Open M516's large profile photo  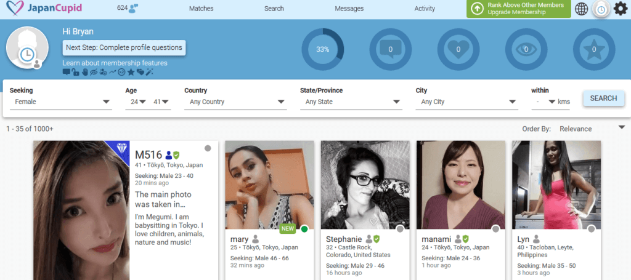click(81, 210)
